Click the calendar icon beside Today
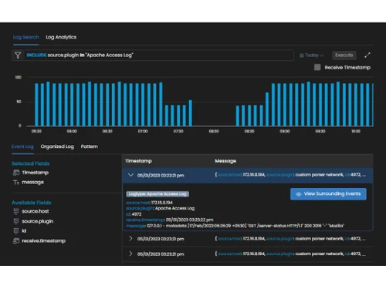The image size is (386, 289). (x=302, y=55)
